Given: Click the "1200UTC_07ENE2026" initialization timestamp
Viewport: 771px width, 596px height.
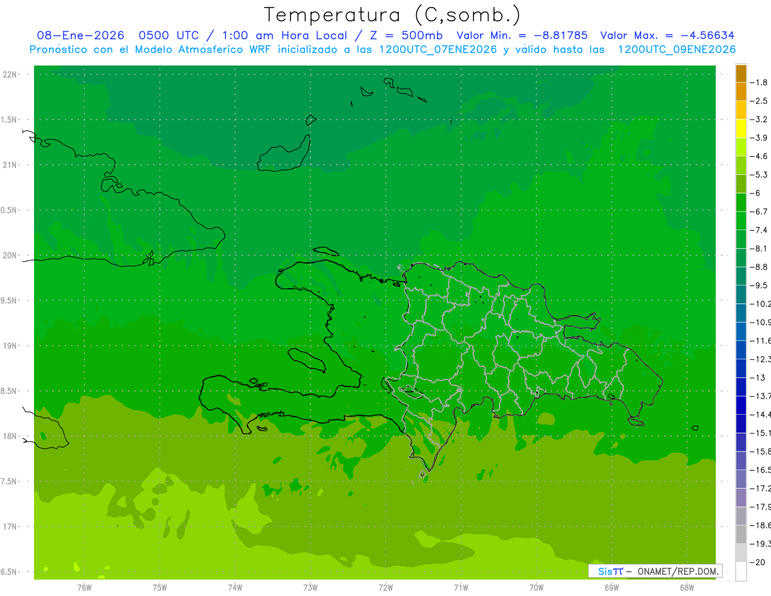Looking at the screenshot, I should click(x=438, y=50).
